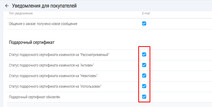Screen dimensions: 212x107
Task: Disable E-mail for 'Активен' certificate status
Action: tap(144, 65)
